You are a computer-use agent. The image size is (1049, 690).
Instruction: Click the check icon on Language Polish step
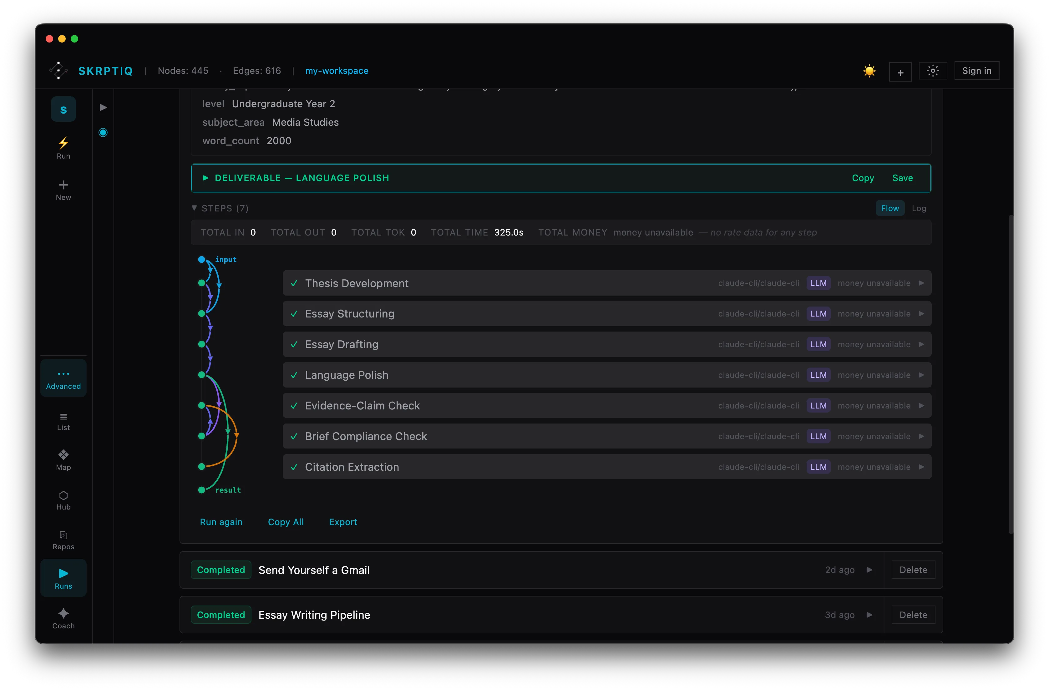point(294,375)
